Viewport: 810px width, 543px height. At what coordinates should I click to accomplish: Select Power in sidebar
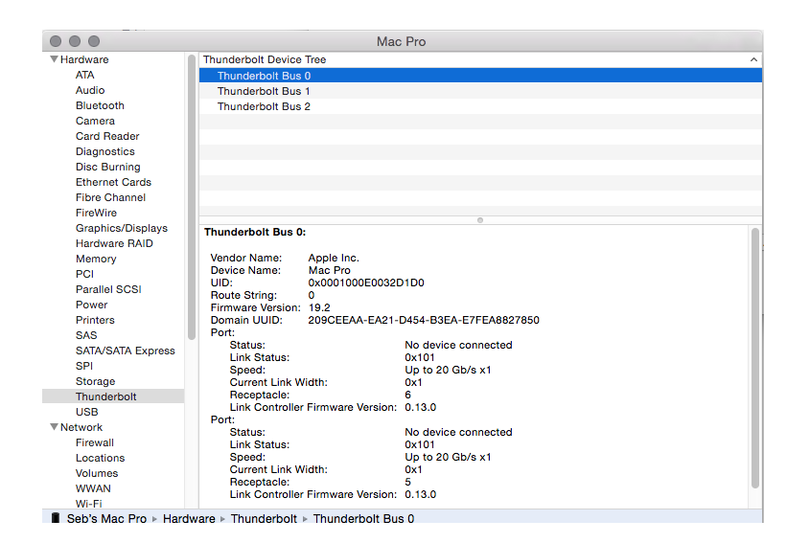pos(91,305)
